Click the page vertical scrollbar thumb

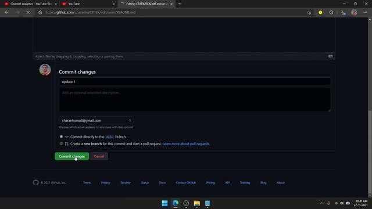pyautogui.click(x=370, y=152)
